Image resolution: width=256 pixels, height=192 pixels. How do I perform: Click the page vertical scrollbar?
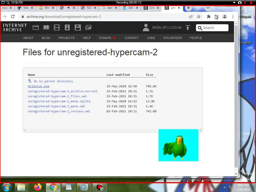236,96
